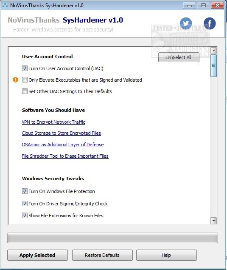Click the Un\Select All button
This screenshot has height=270, width=227.
click(x=179, y=57)
